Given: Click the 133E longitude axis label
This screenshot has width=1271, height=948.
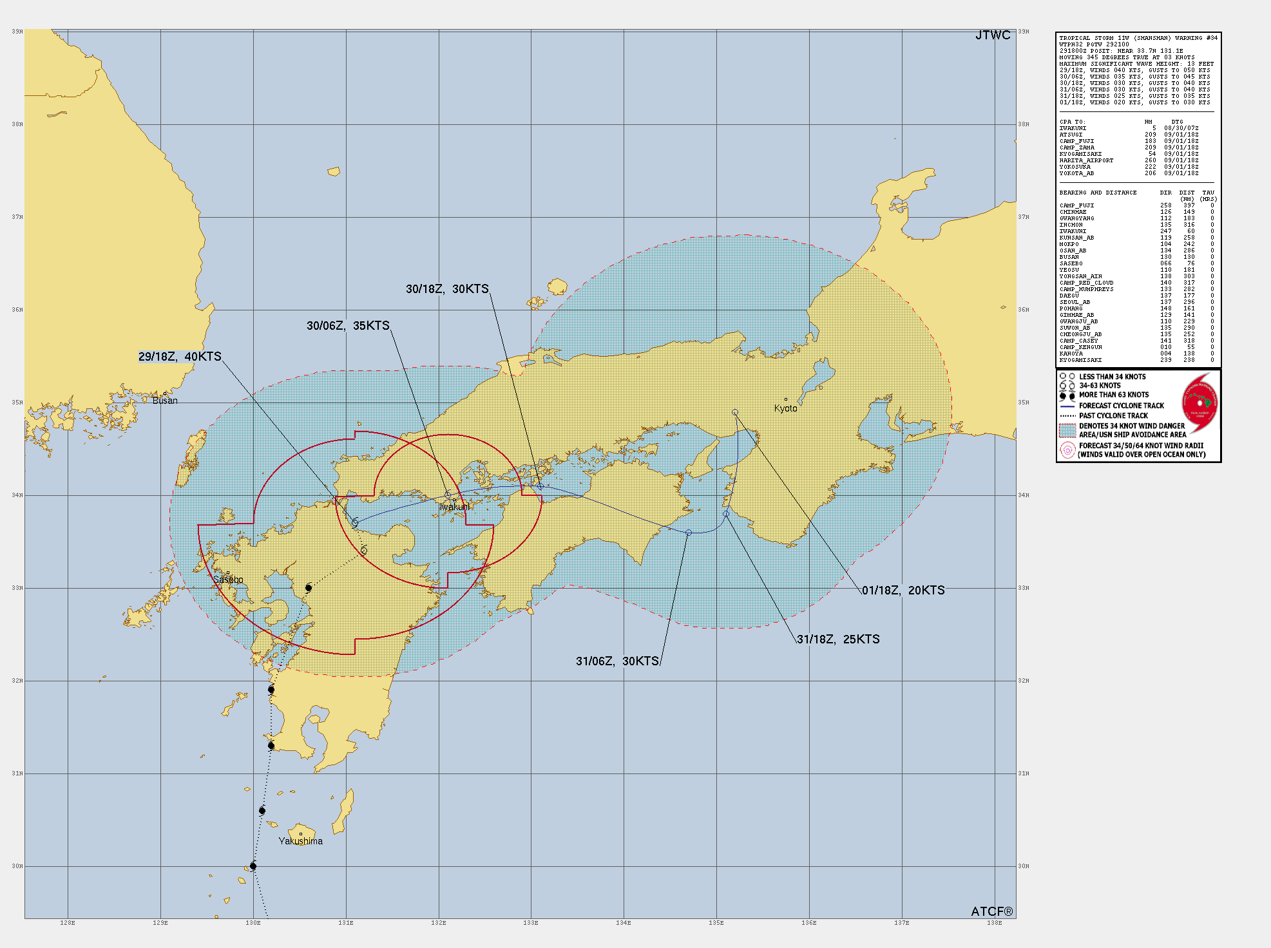Looking at the screenshot, I should point(531,923).
